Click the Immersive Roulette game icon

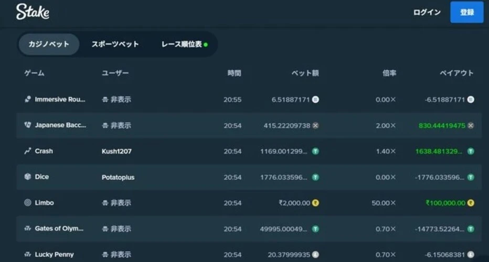pos(28,100)
